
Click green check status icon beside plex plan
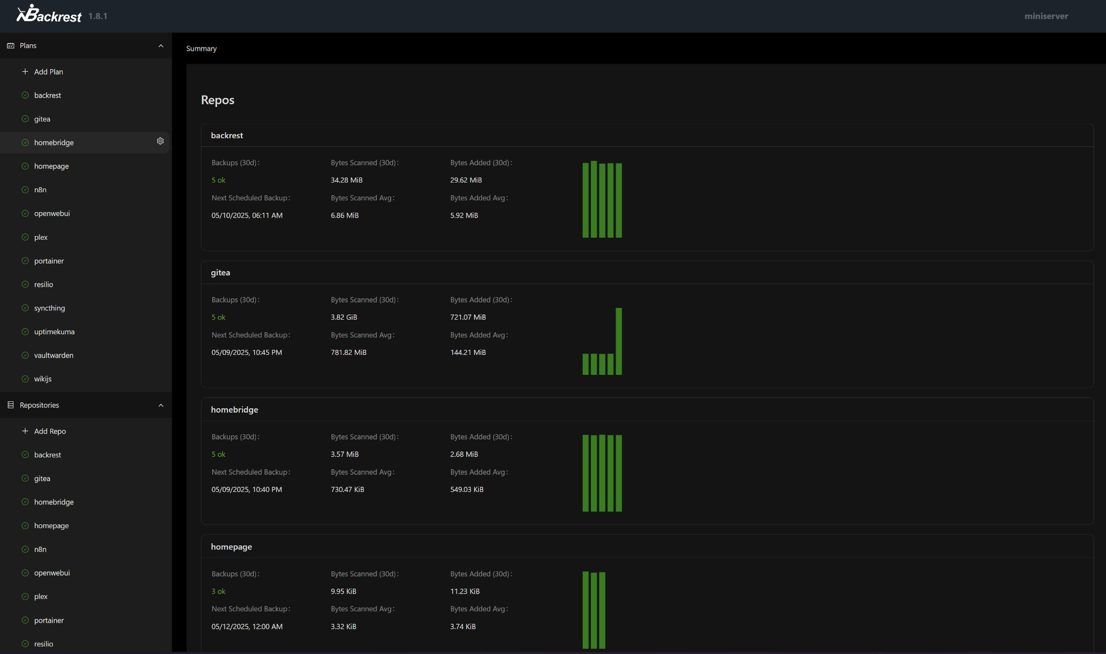tap(25, 237)
